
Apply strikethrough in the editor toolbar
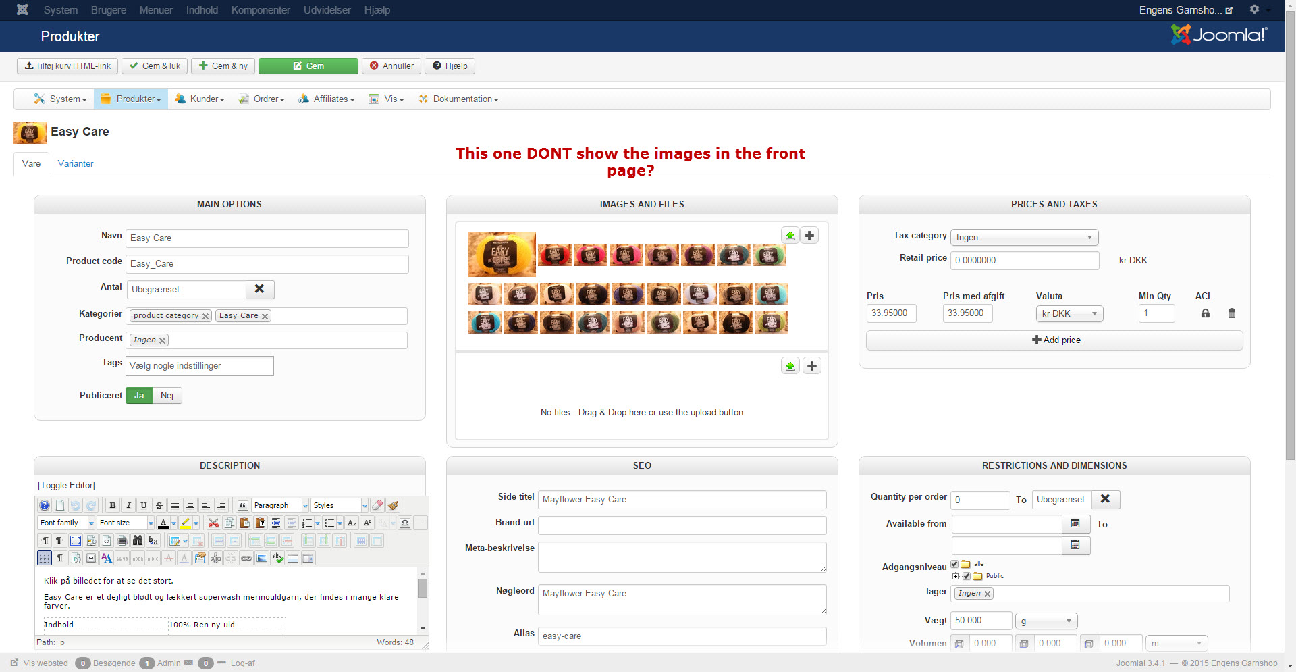tap(159, 505)
